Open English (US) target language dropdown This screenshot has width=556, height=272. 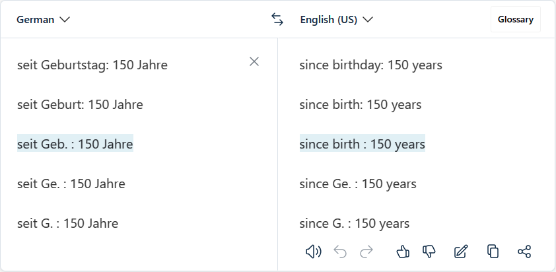pos(336,20)
